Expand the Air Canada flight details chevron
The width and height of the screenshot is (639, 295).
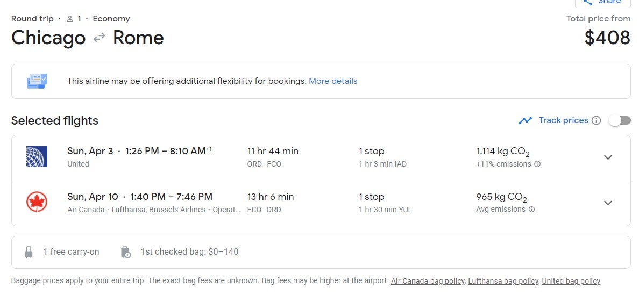(x=608, y=203)
